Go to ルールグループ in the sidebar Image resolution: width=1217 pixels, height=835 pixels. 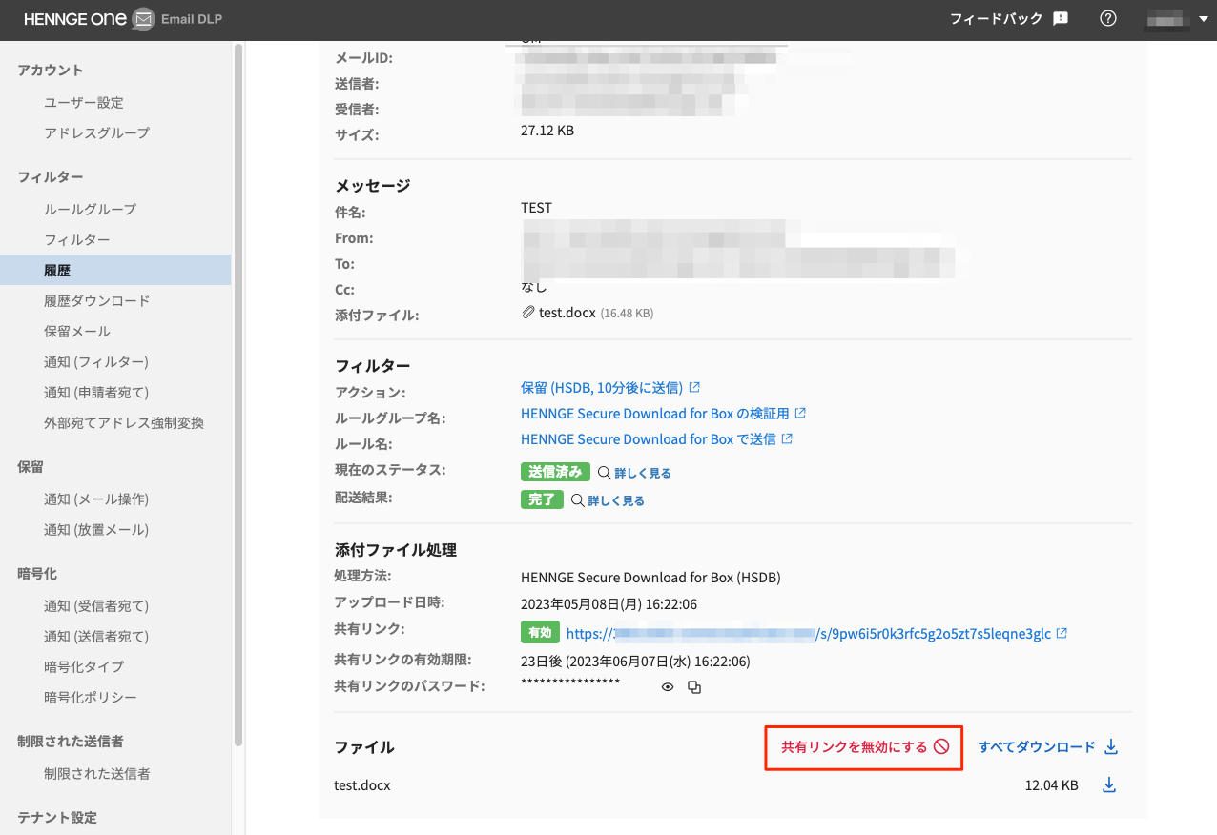(x=90, y=209)
